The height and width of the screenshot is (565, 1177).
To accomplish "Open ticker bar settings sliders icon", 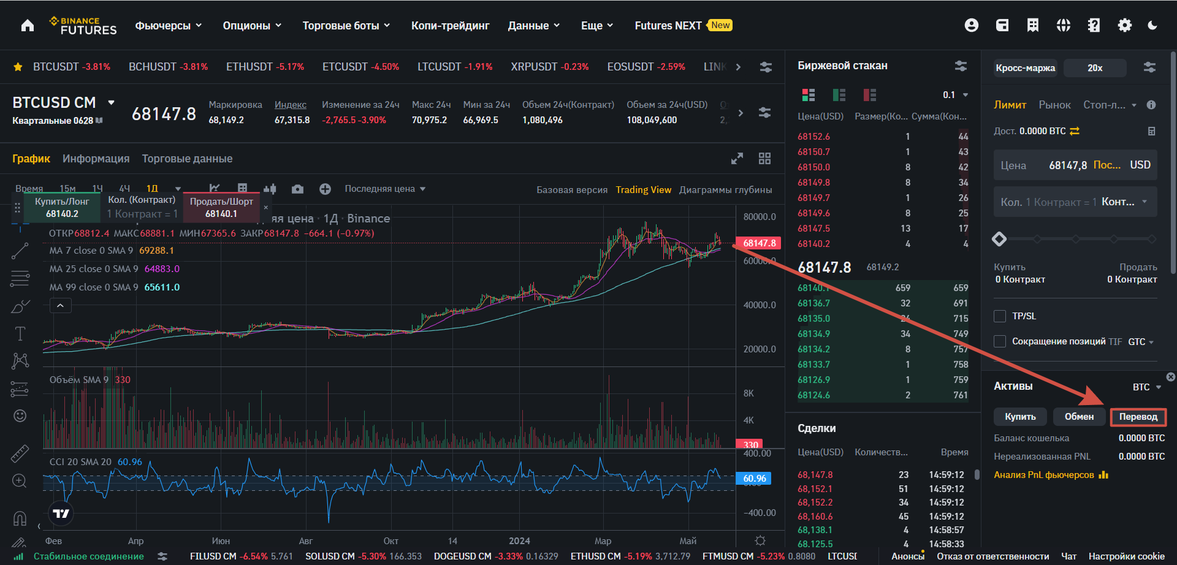I will (766, 67).
